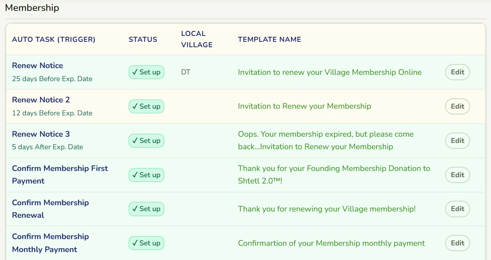This screenshot has height=260, width=491.
Task: Click the DT local village cell
Action: coord(186,72)
